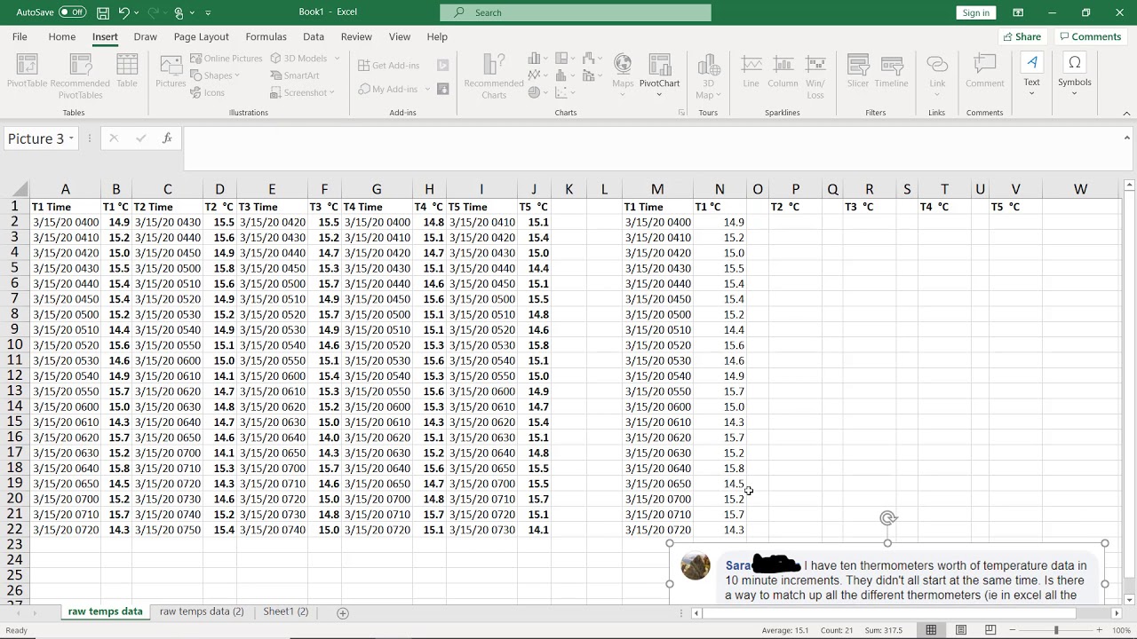
Task: Select the Sheet1 (2) sheet tab
Action: pyautogui.click(x=285, y=611)
